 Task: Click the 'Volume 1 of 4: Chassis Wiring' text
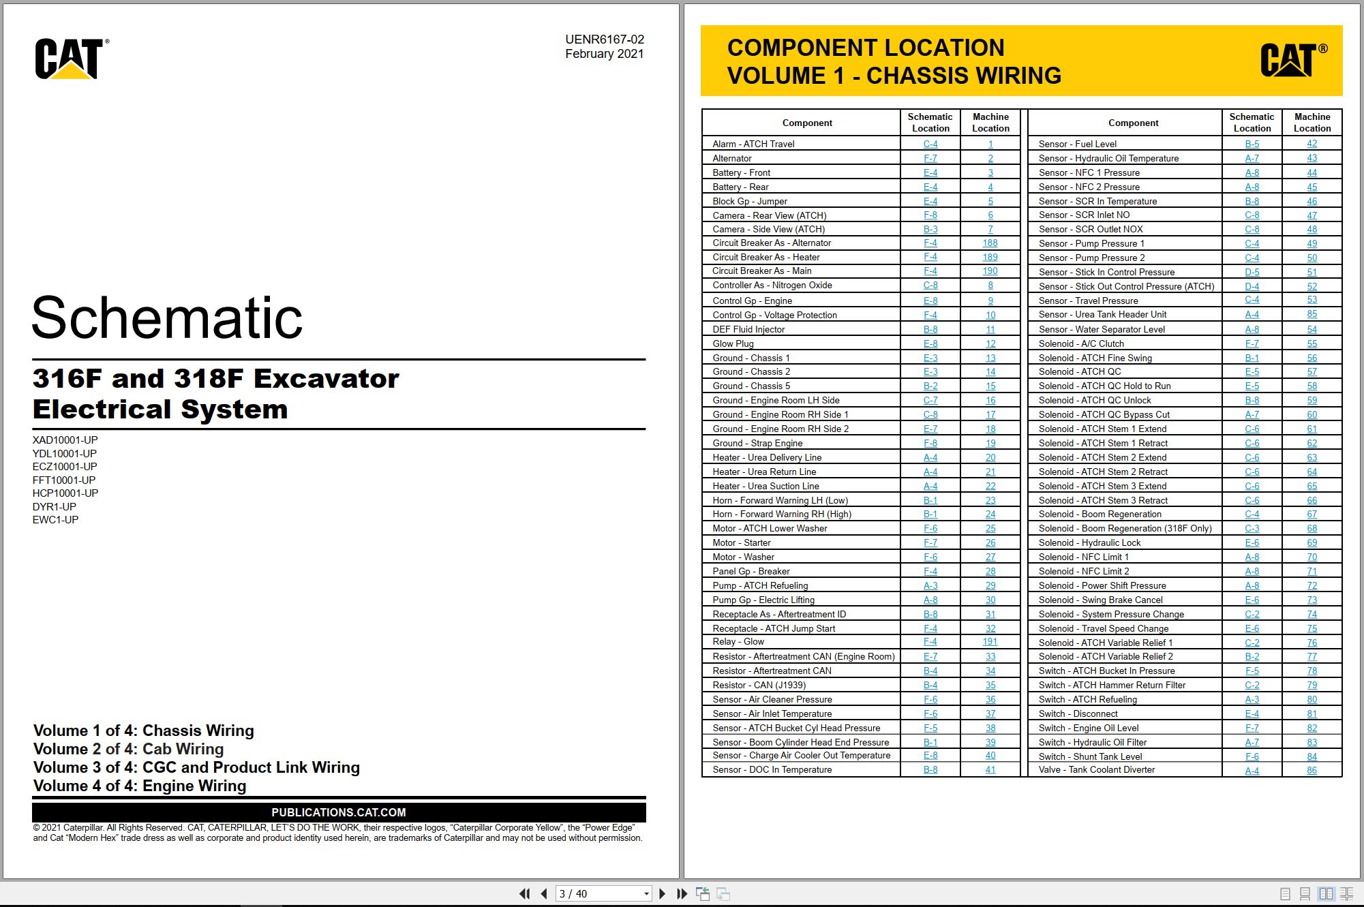pos(144,731)
